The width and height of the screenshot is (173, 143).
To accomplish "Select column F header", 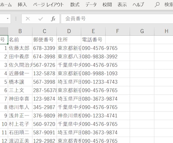I will (x=118, y=31).
